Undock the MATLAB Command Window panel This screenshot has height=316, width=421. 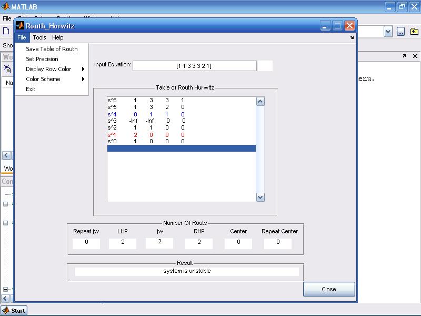tap(404, 56)
